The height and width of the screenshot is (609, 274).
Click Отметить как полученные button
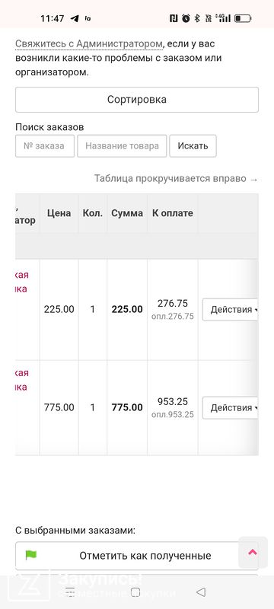click(132, 556)
